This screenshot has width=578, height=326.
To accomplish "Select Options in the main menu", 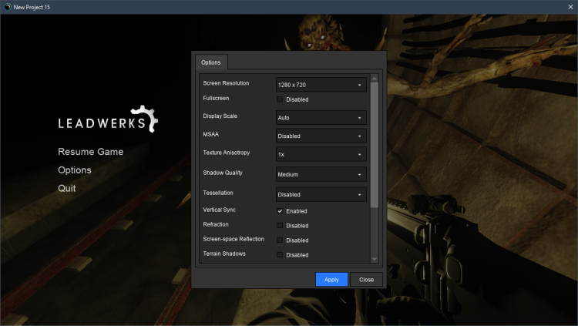I will pyautogui.click(x=75, y=170).
